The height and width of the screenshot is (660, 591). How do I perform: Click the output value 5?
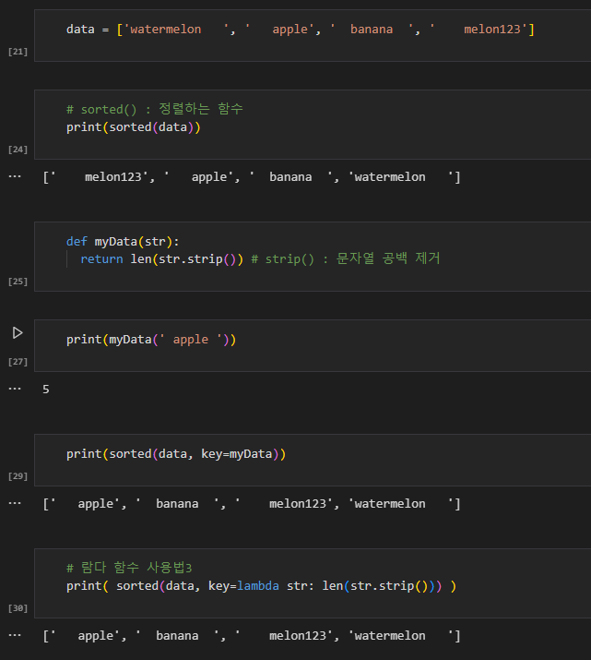point(46,389)
